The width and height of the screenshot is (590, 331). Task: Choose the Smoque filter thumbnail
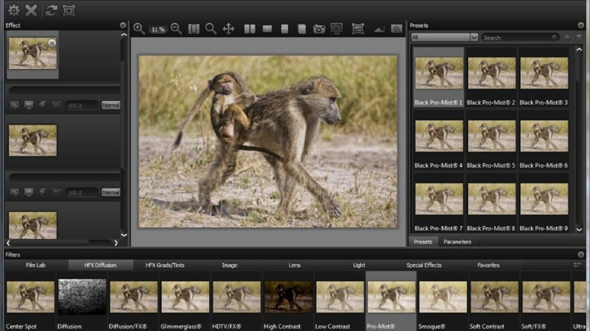(x=443, y=297)
